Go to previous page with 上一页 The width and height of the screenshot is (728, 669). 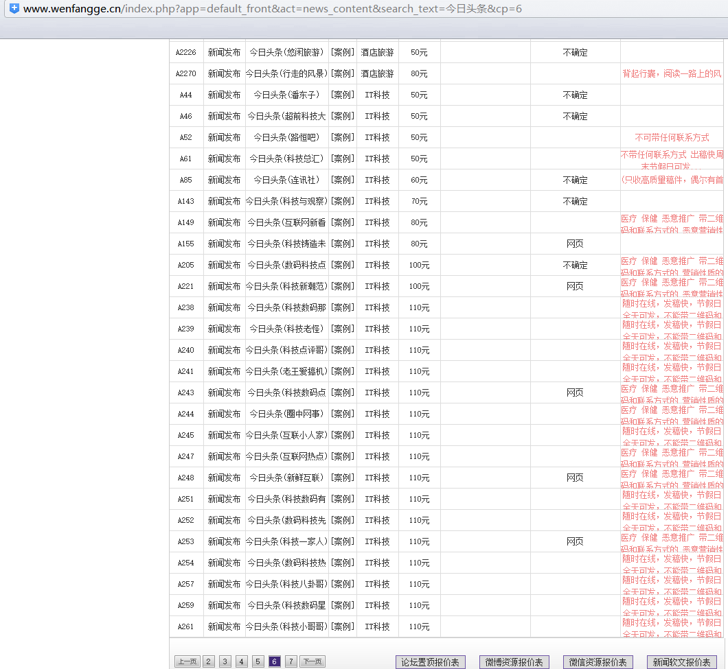pos(187,661)
